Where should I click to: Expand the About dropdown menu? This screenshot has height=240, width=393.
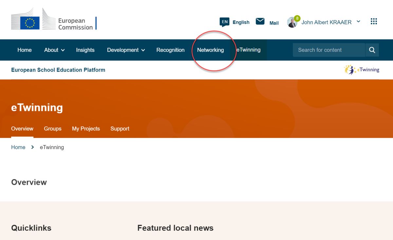[x=54, y=50]
